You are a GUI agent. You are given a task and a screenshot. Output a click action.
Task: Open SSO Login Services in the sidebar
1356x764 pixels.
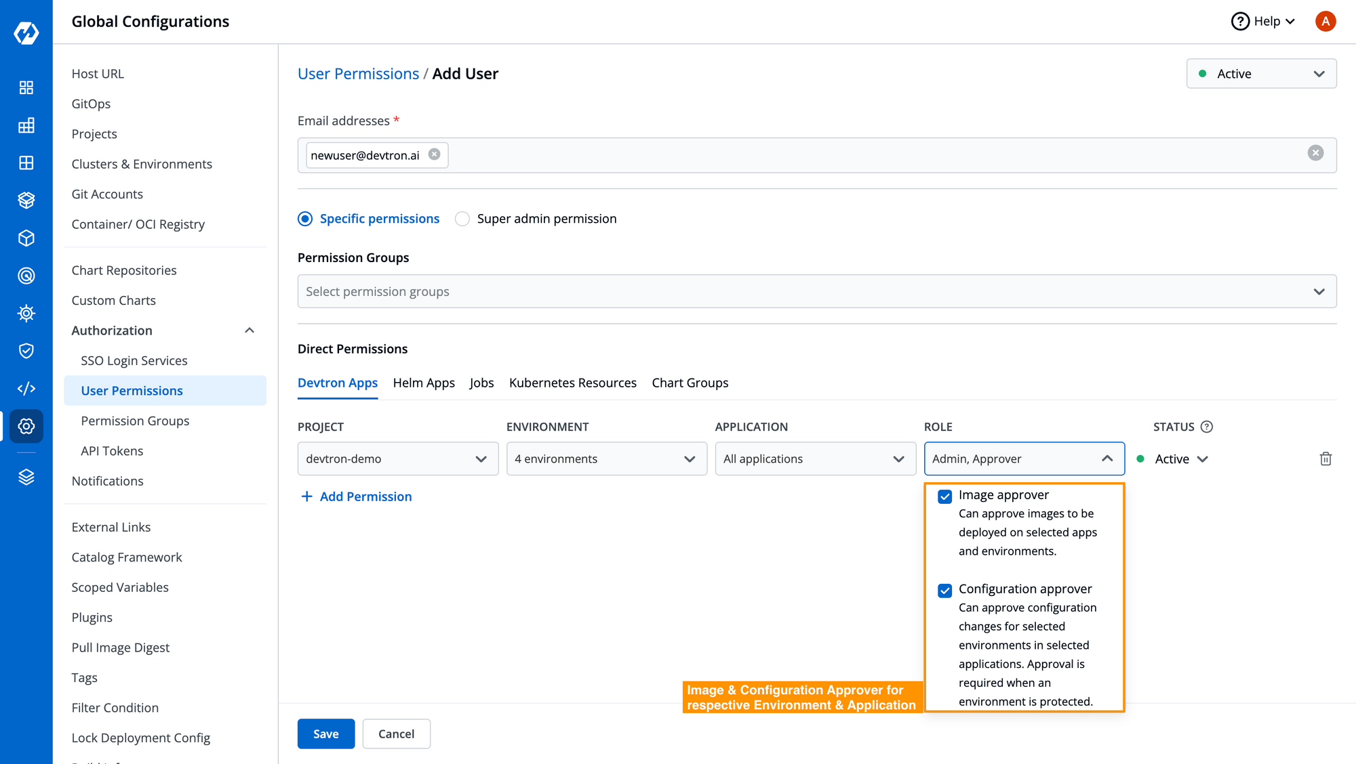coord(134,361)
